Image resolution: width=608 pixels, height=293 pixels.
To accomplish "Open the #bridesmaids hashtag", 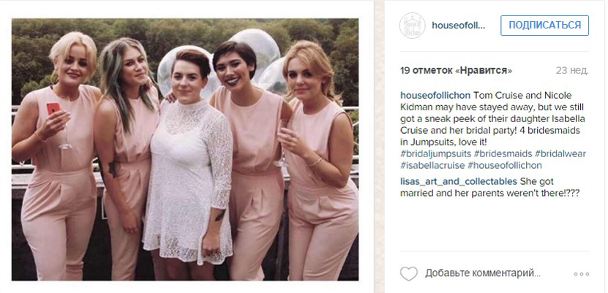I will 504,154.
